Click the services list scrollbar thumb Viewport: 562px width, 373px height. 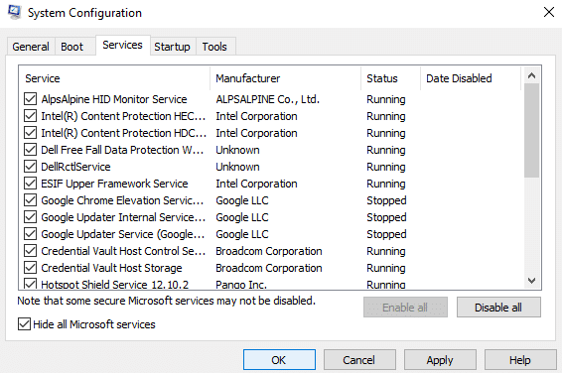pos(531,130)
